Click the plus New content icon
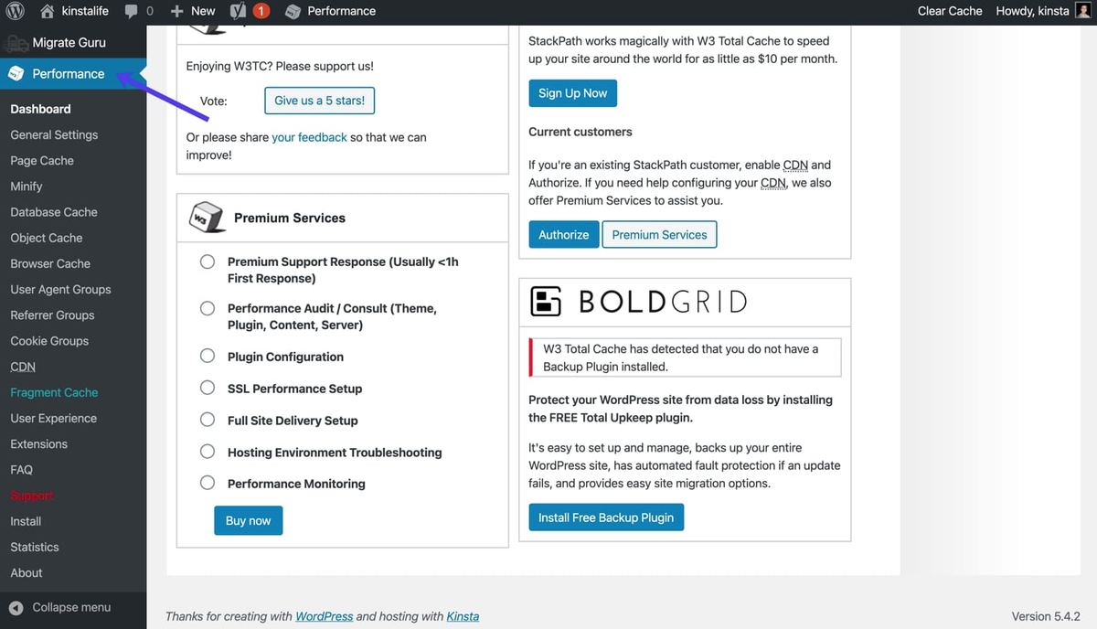Image resolution: width=1097 pixels, height=629 pixels. pos(177,11)
